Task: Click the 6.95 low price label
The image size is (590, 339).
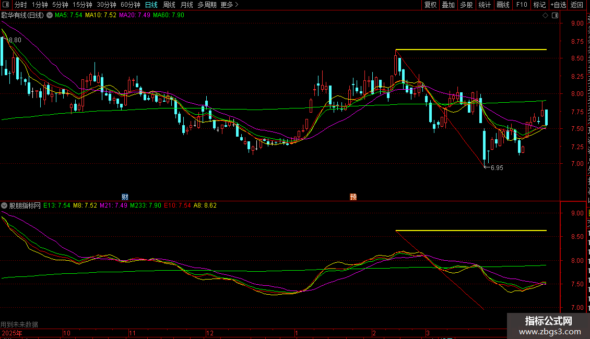Action: (497, 168)
